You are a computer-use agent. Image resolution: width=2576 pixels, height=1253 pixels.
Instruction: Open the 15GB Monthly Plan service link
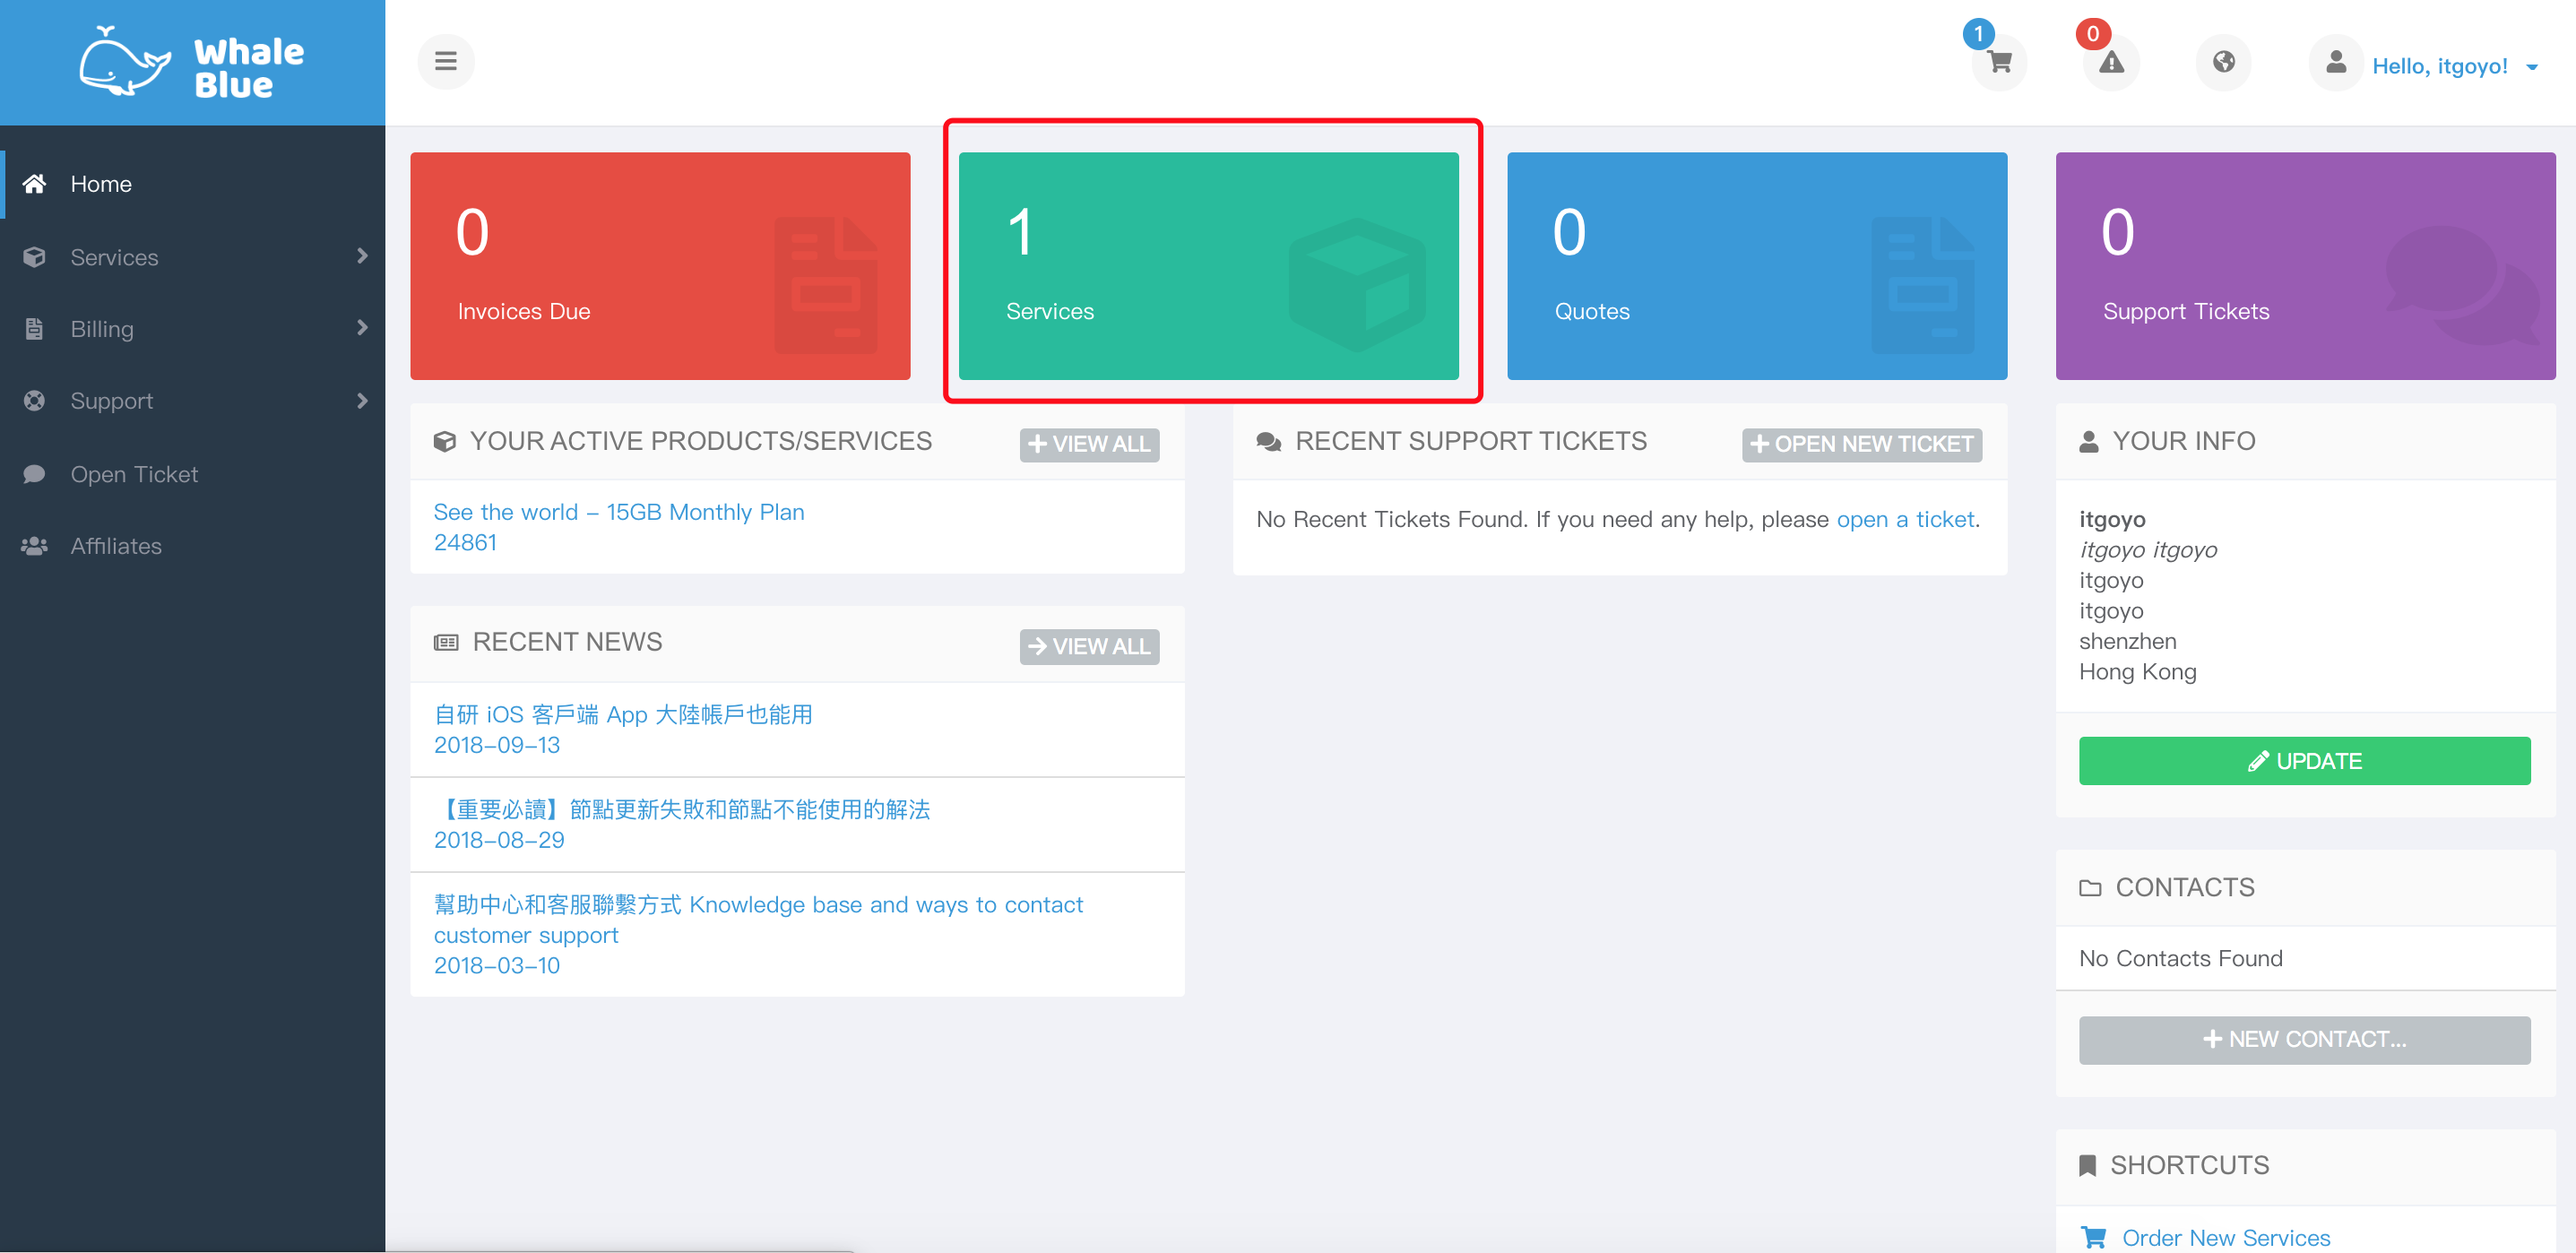(x=618, y=512)
